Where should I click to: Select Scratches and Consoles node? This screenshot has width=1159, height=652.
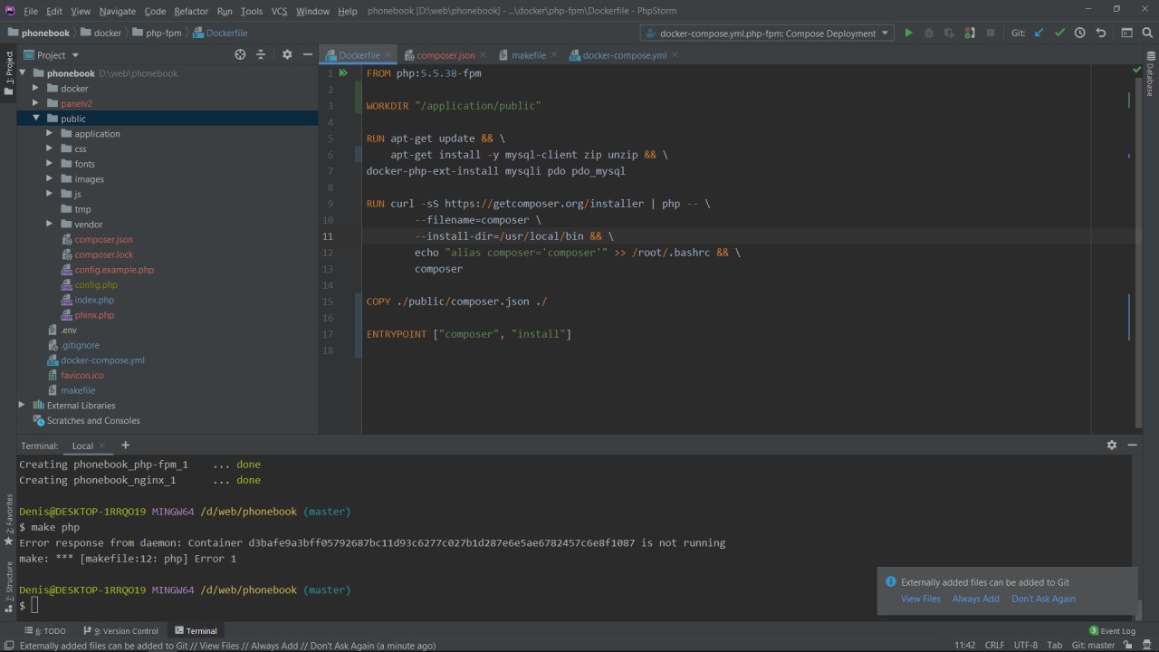click(x=93, y=420)
